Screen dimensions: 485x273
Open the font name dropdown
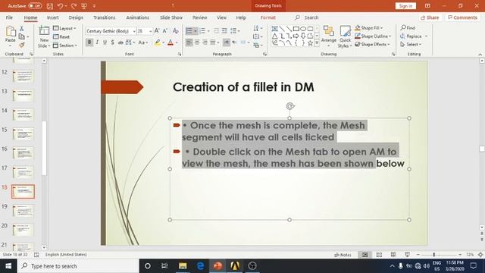(x=134, y=31)
